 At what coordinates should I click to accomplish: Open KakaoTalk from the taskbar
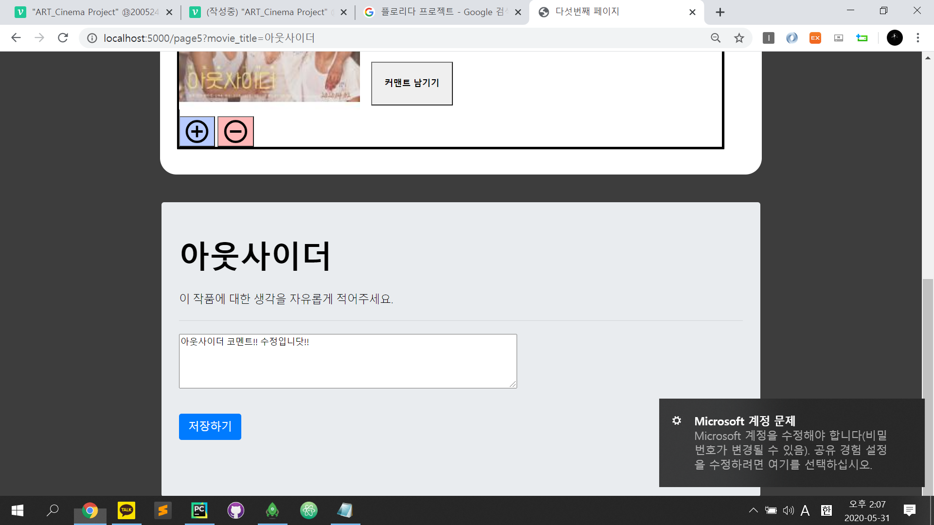coord(126,510)
